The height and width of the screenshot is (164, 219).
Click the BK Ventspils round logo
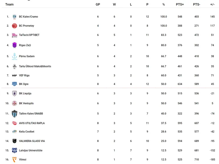click(x=14, y=103)
